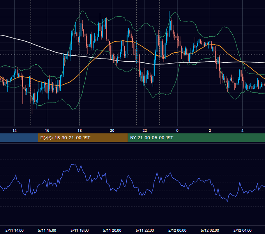Click the 5/12 04:00 timestamp label
This screenshot has width=265, height=234.
pos(242,230)
